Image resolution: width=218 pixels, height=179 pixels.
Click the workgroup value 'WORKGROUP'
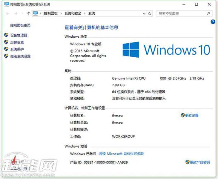123,136
